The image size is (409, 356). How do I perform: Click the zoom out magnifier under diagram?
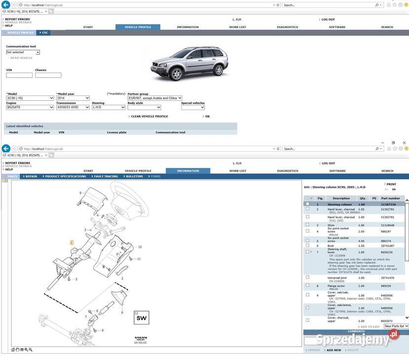31,350
